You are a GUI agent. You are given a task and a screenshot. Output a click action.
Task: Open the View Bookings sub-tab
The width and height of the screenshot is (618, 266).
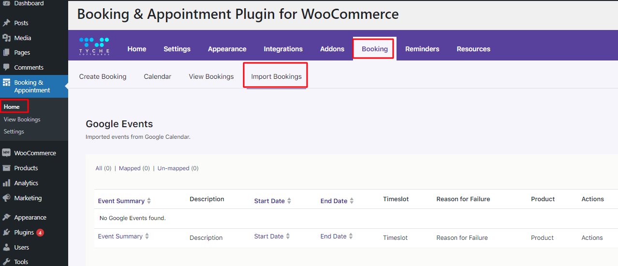(211, 76)
